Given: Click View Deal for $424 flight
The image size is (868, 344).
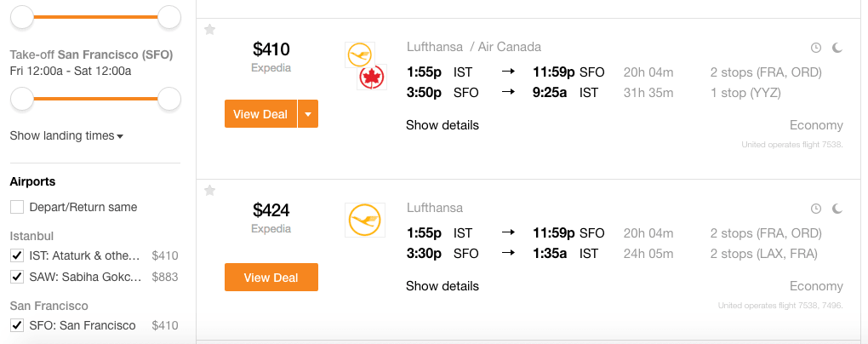Looking at the screenshot, I should pyautogui.click(x=271, y=278).
